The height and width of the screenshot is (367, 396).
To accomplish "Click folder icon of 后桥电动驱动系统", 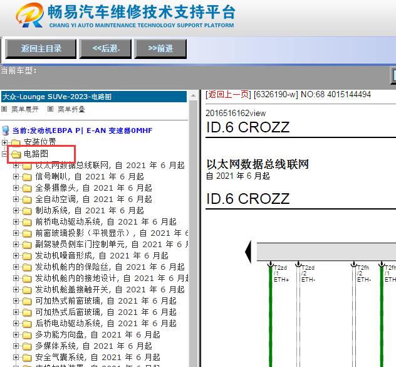I will 27,324.
